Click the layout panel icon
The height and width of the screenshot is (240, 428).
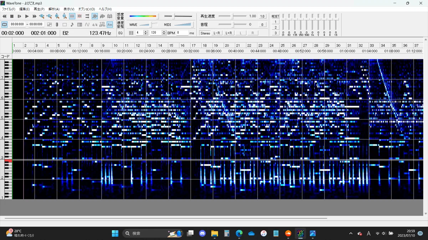(50, 25)
